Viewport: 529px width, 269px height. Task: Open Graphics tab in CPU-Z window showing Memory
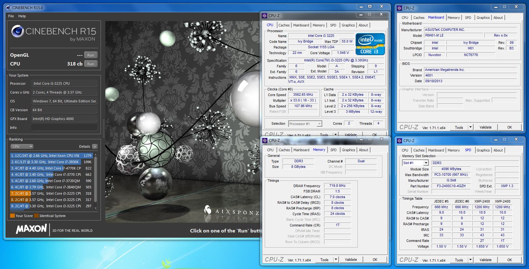[348, 150]
